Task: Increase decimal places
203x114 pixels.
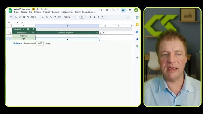Action: point(55,17)
